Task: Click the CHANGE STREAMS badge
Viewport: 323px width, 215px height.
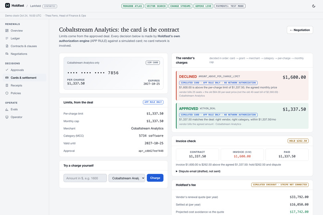Action: tap(180, 6)
